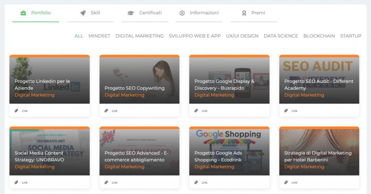Filter projects by DIGITAL MARKETING
This screenshot has width=371, height=194.
139,36
